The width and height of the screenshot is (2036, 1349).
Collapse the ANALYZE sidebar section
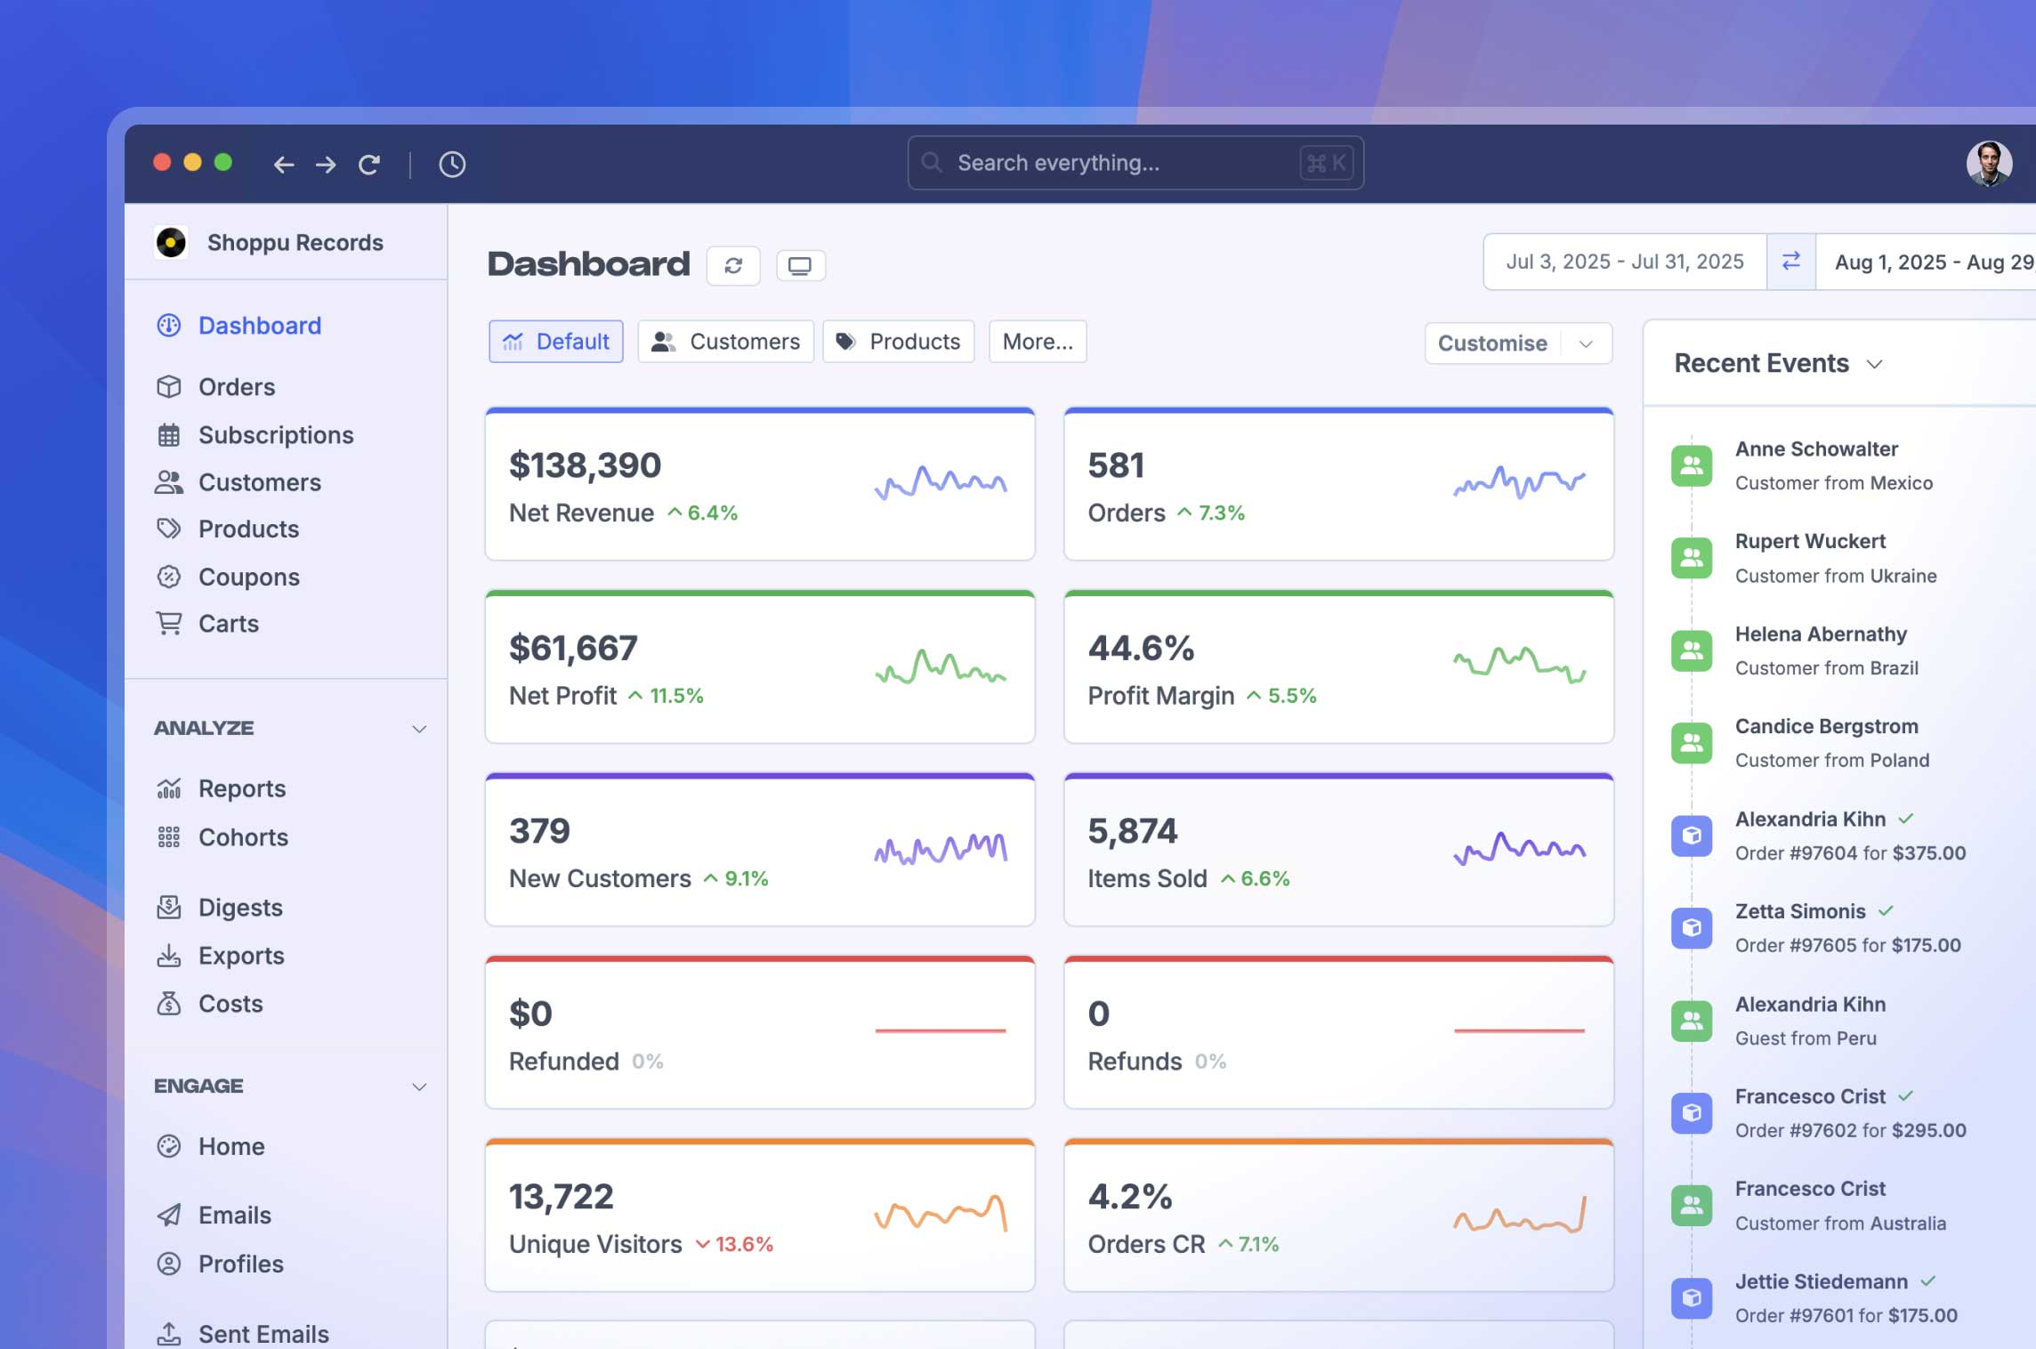pos(419,729)
